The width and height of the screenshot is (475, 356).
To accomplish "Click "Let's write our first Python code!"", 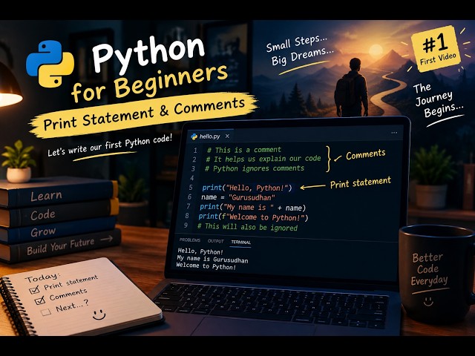I will (x=110, y=145).
